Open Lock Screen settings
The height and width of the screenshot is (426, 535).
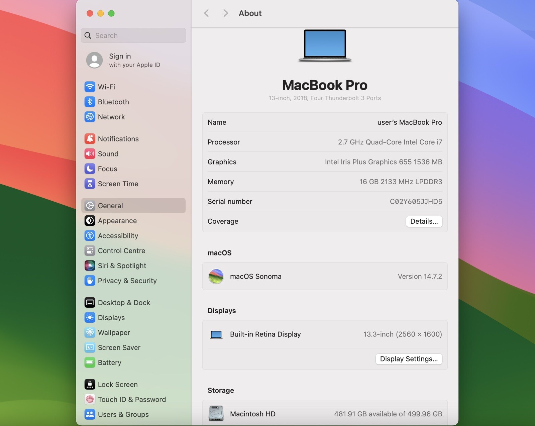(x=133, y=385)
